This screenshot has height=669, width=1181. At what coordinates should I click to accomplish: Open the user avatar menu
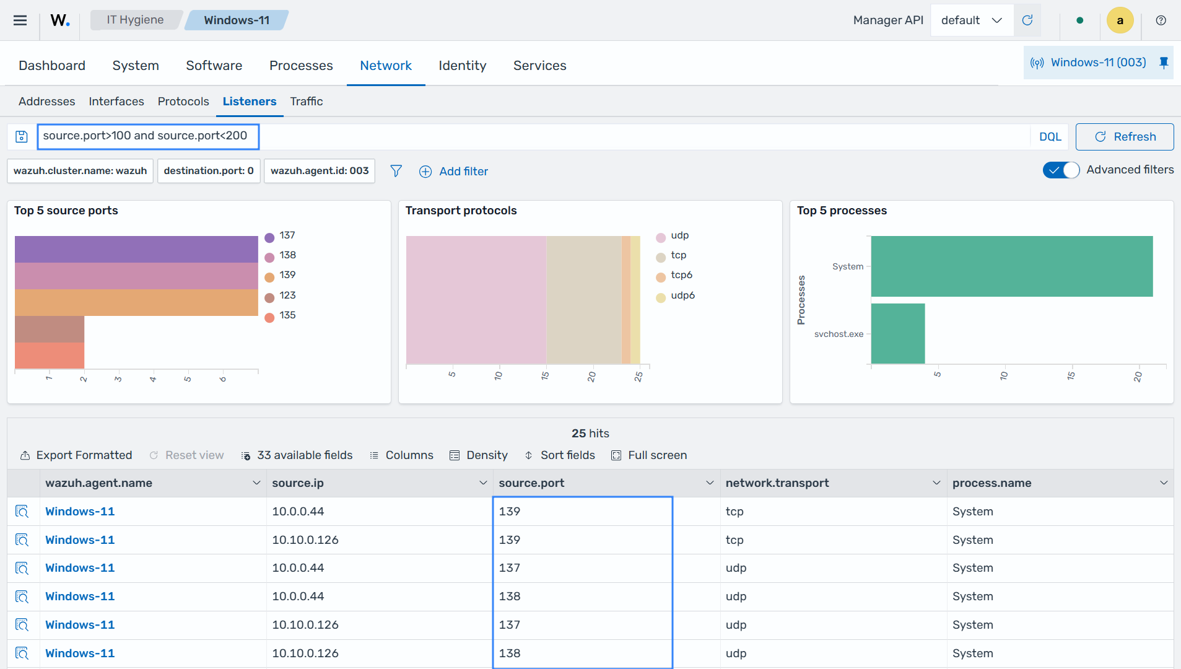[x=1120, y=20]
